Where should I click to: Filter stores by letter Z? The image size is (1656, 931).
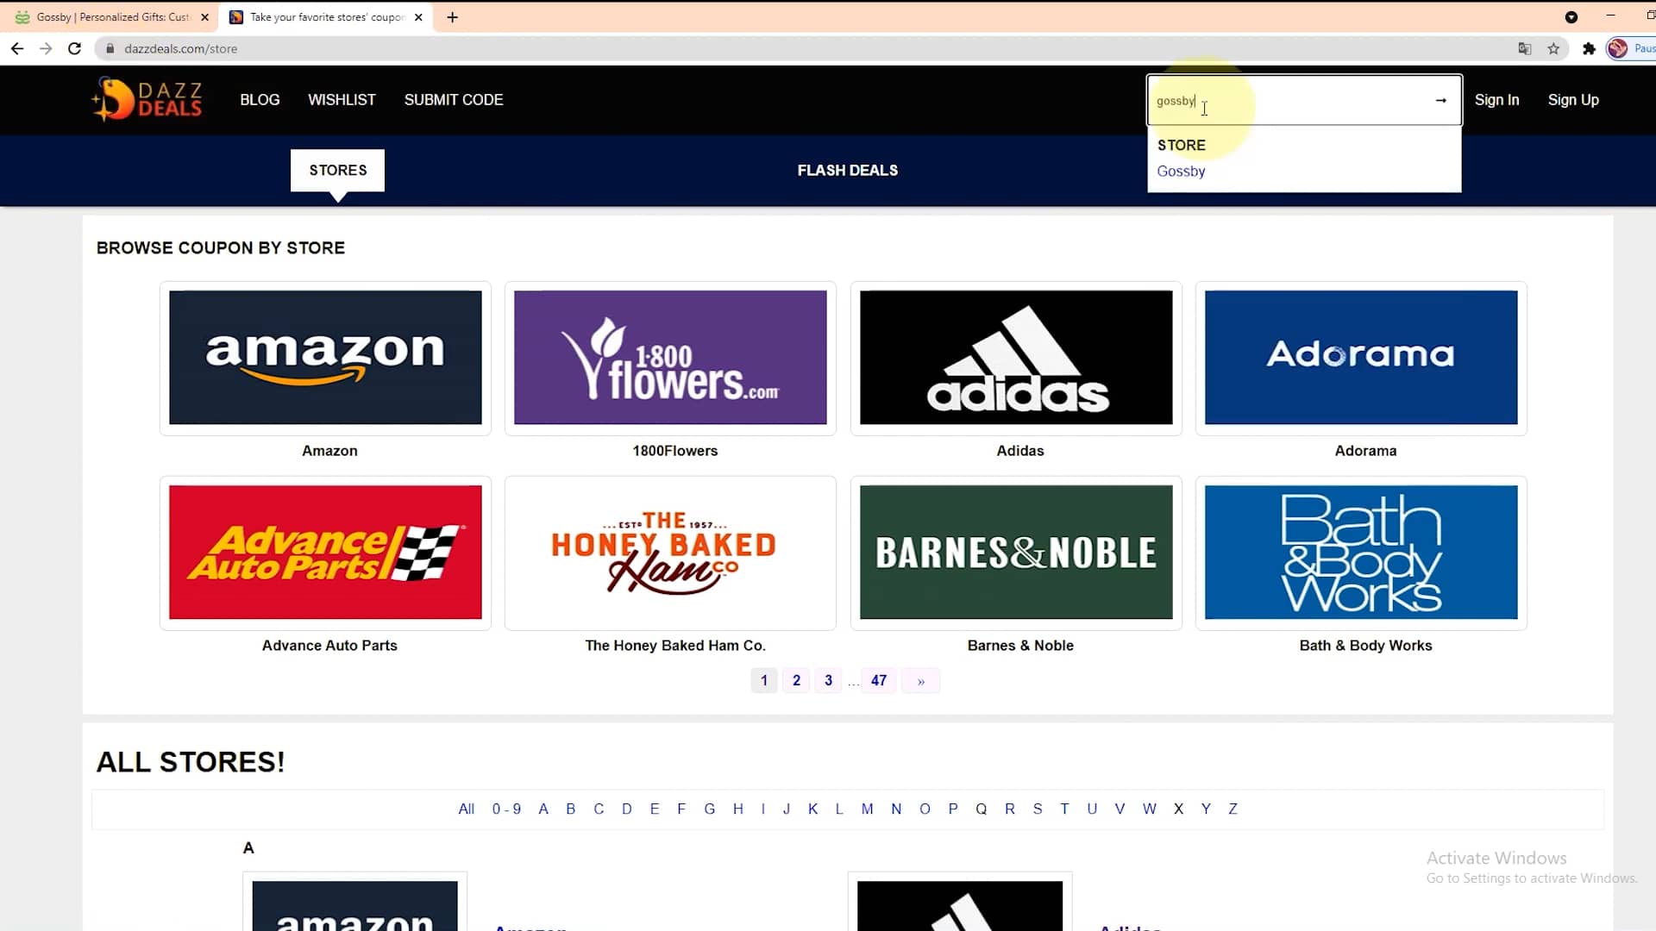[x=1233, y=809]
